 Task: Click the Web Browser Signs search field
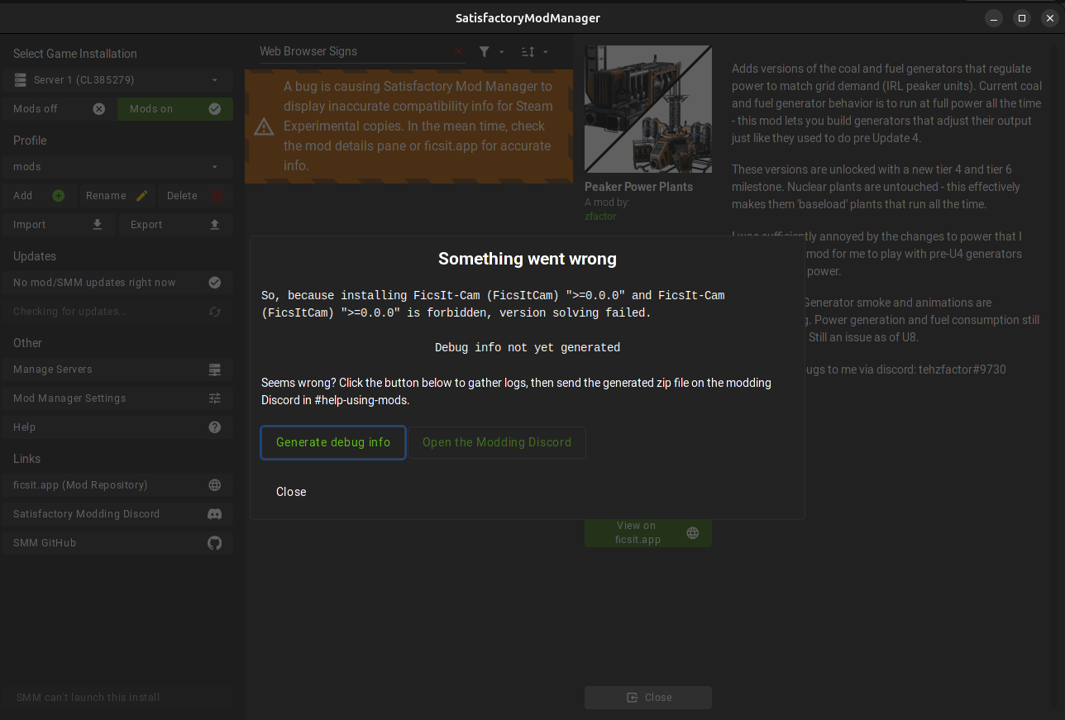(354, 51)
